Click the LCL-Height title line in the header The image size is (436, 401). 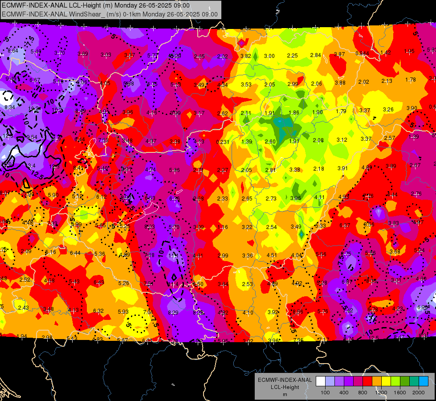tap(96, 5)
